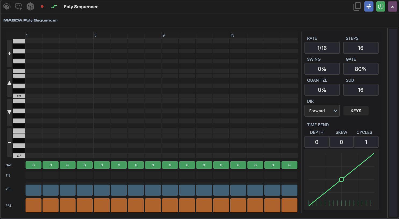399x219 pixels.
Task: Enable tie on step 16
Action: pos(289,175)
